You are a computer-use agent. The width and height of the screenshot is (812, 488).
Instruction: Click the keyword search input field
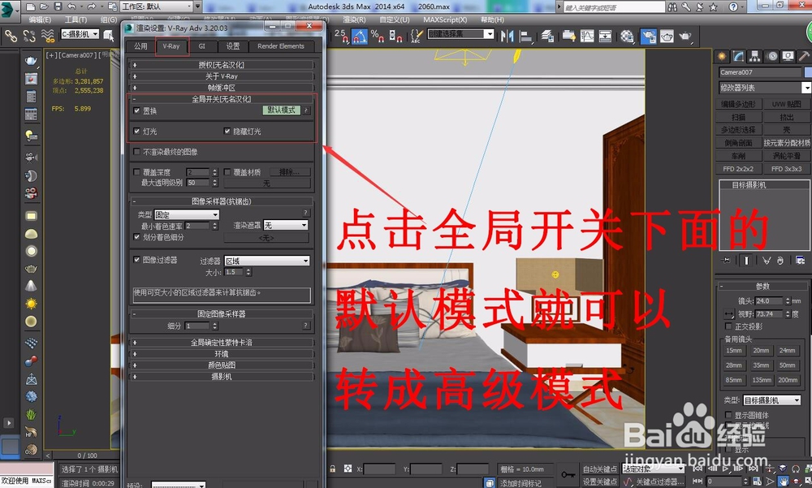(x=613, y=6)
